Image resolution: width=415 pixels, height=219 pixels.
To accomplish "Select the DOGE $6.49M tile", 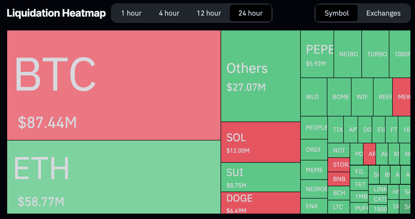I will [261, 203].
